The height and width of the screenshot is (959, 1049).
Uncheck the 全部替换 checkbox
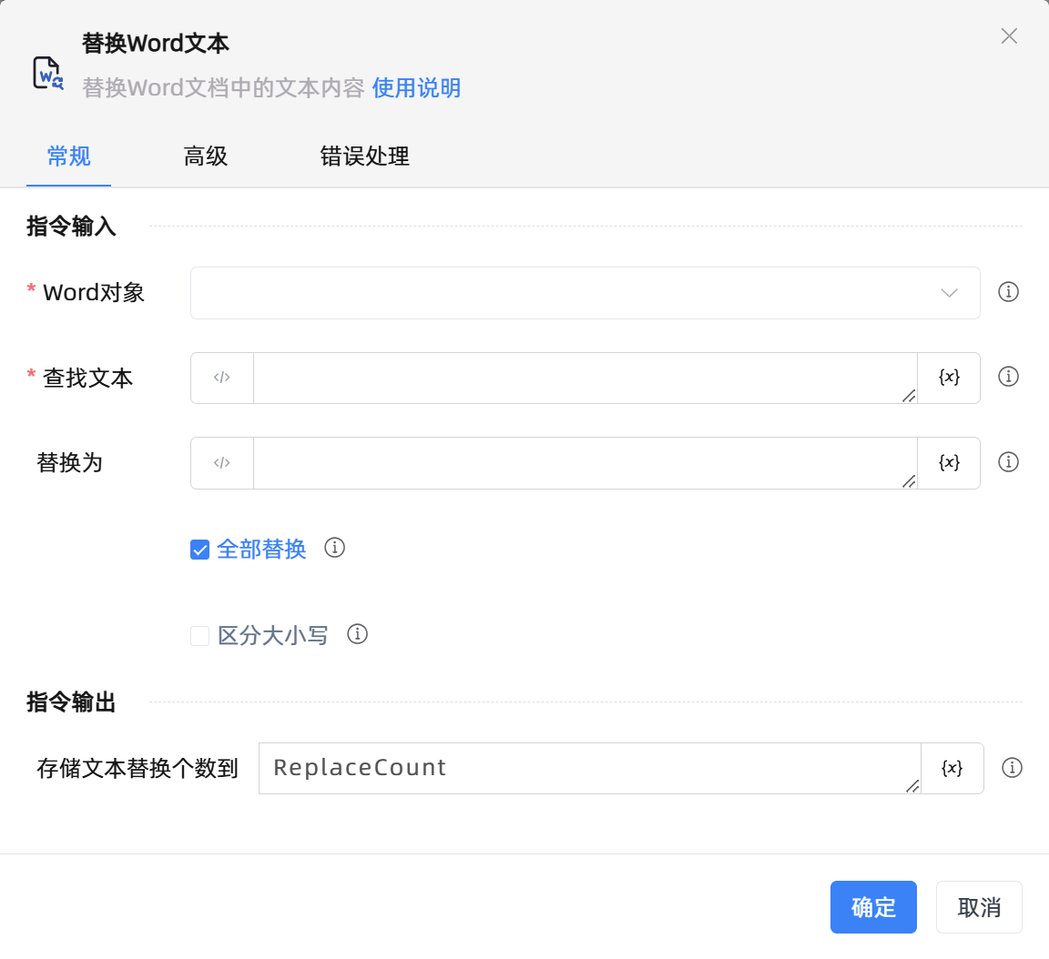click(x=200, y=550)
